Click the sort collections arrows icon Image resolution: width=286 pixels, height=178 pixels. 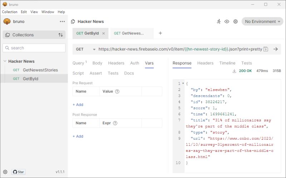point(60,35)
